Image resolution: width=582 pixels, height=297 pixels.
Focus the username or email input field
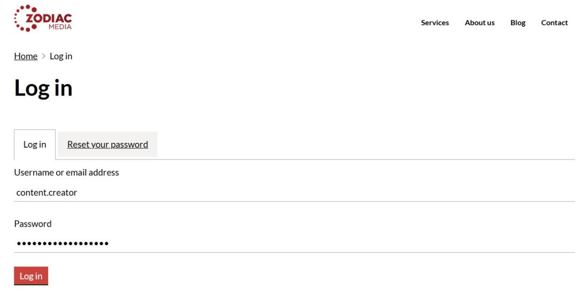pyautogui.click(x=294, y=192)
